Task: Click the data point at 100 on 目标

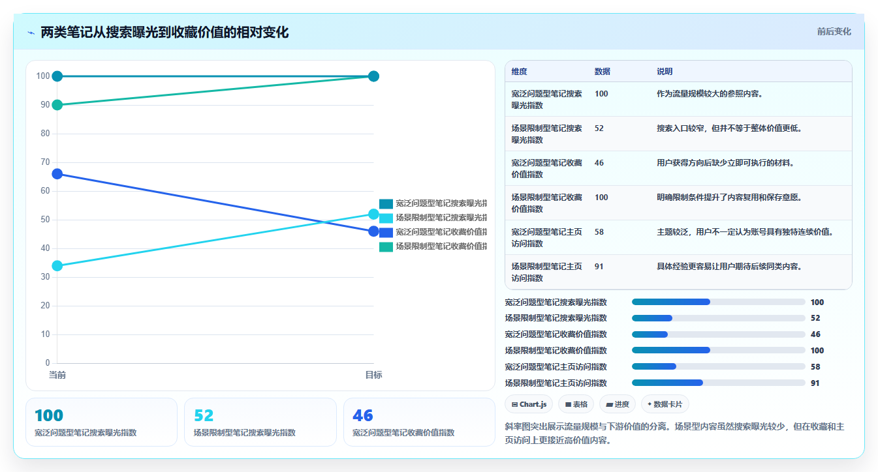Action: [x=373, y=76]
